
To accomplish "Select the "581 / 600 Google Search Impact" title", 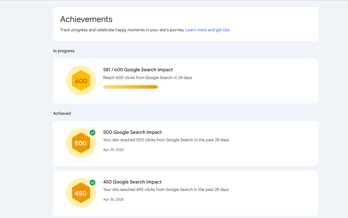I will pyautogui.click(x=138, y=70).
